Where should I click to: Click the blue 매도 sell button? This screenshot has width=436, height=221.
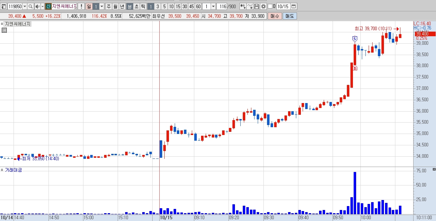pyautogui.click(x=289, y=16)
